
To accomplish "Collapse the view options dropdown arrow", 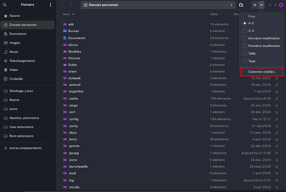I will click(262, 5).
